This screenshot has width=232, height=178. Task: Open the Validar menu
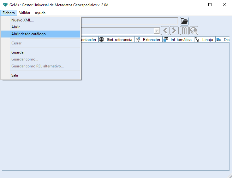pos(25,13)
